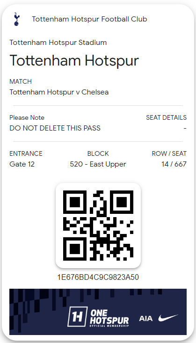Click the barcode number 1E676BD4C9C9823A50
This screenshot has width=196, height=343.
[98, 277]
